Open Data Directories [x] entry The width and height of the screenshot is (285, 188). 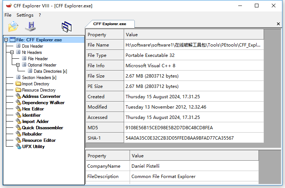(50, 71)
